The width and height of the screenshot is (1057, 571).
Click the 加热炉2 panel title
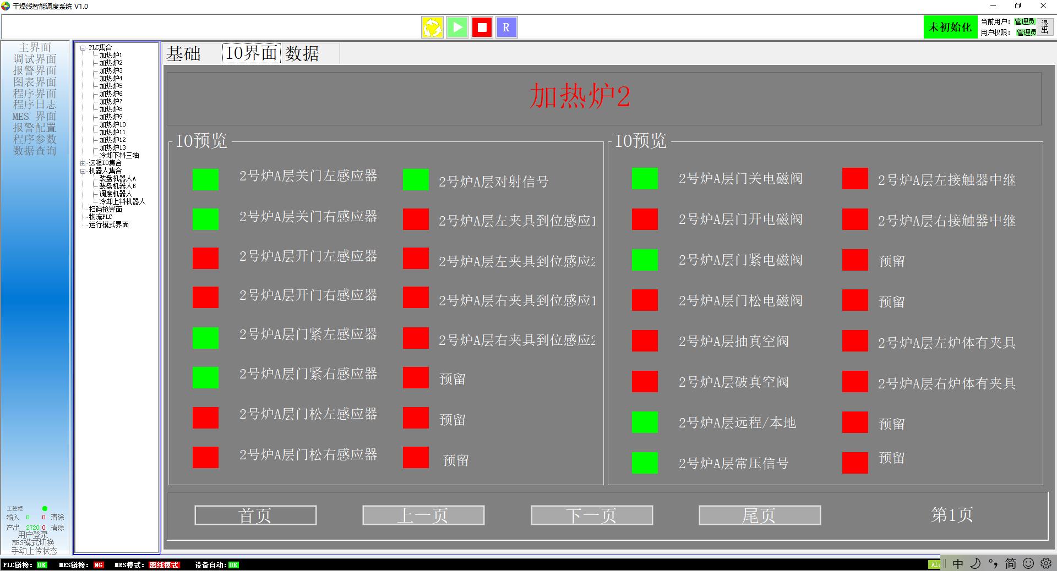pos(580,96)
